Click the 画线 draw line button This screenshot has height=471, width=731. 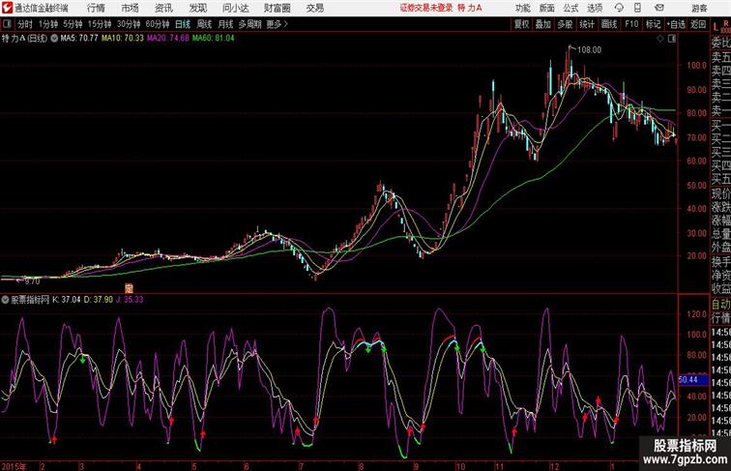pos(609,24)
